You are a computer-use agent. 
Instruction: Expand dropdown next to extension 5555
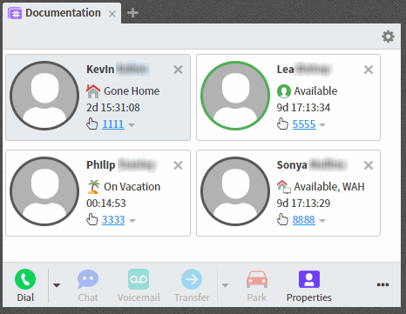coord(322,125)
